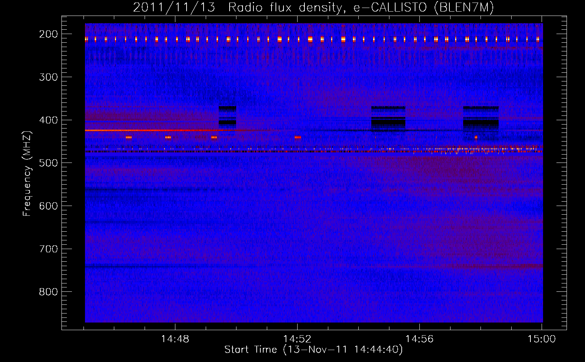Click the 300 frequency tick label
Screen dimensions: 585x362
(x=48, y=77)
